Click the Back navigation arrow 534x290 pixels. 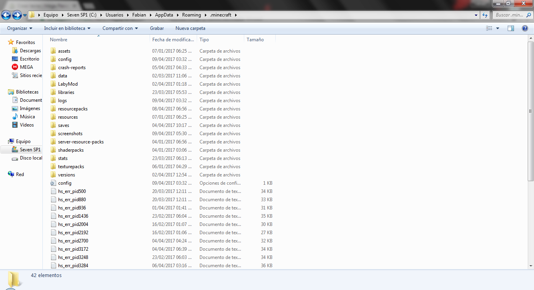6,15
